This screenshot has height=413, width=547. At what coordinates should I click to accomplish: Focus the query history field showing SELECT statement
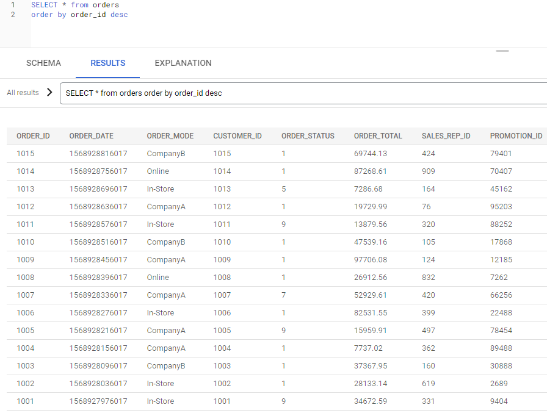[x=303, y=93]
